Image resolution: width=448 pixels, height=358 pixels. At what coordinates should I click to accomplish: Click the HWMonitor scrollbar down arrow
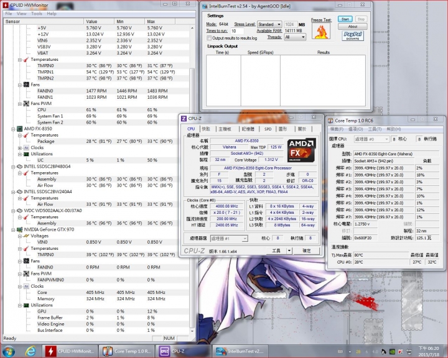coord(192,331)
